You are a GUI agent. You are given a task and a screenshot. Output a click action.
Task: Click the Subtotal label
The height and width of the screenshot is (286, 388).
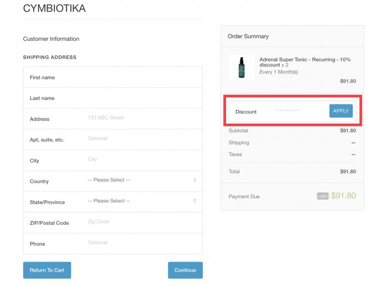pyautogui.click(x=238, y=131)
